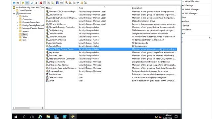Image resolution: width=212 pixels, height=119 pixels.
Task: Click the Filter funnel toolbar icon
Action: pos(78,3)
